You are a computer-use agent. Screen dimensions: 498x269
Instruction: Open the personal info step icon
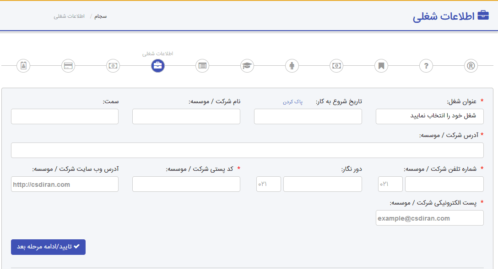point(23,66)
